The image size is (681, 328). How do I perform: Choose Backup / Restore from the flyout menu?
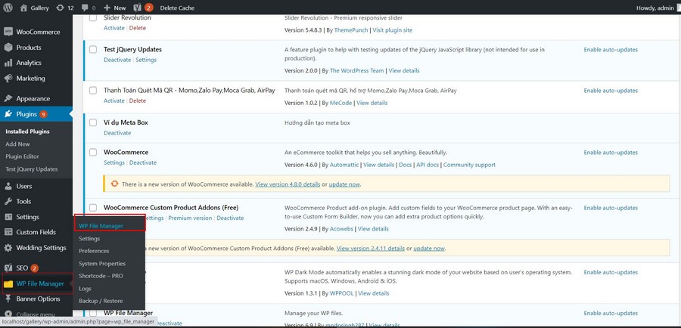(x=101, y=301)
